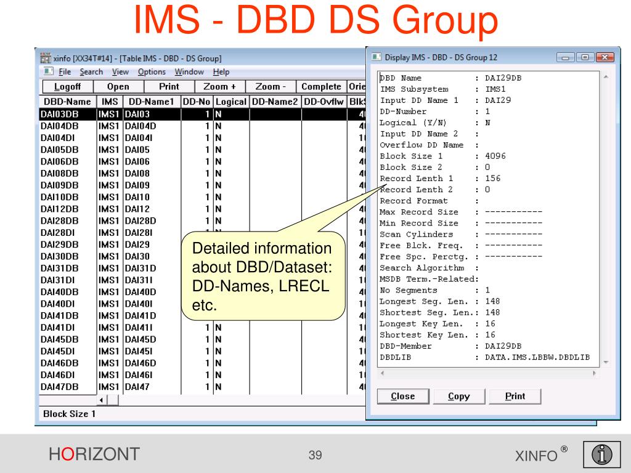The image size is (631, 473).
Task: Select the DAI28DB row
Action: coord(202,221)
